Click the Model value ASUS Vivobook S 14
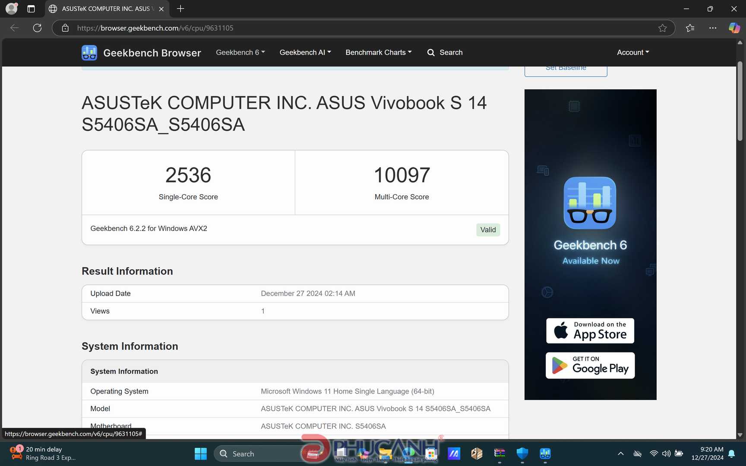Viewport: 746px width, 466px height. tap(375, 409)
